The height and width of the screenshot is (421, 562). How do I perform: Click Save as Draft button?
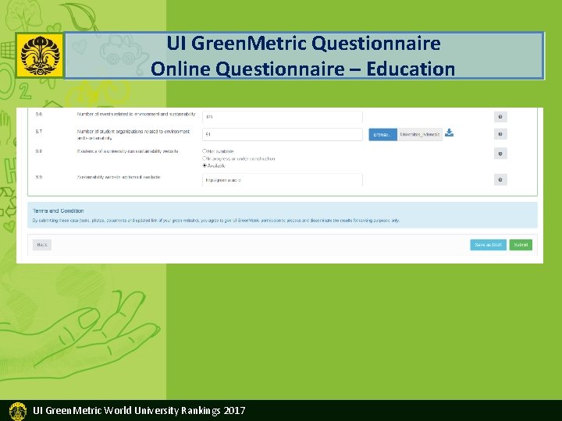[x=488, y=245]
